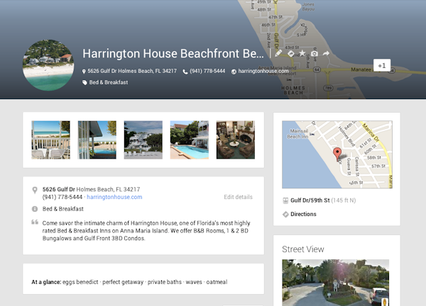Image resolution: width=426 pixels, height=306 pixels.
Task: Click the bold 5626 Gulf Dr address in details
Action: (x=59, y=189)
